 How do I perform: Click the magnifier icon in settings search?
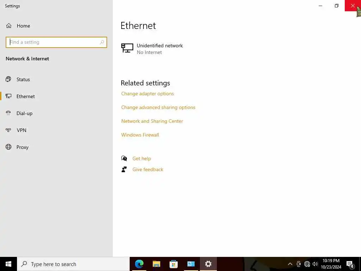tap(102, 42)
